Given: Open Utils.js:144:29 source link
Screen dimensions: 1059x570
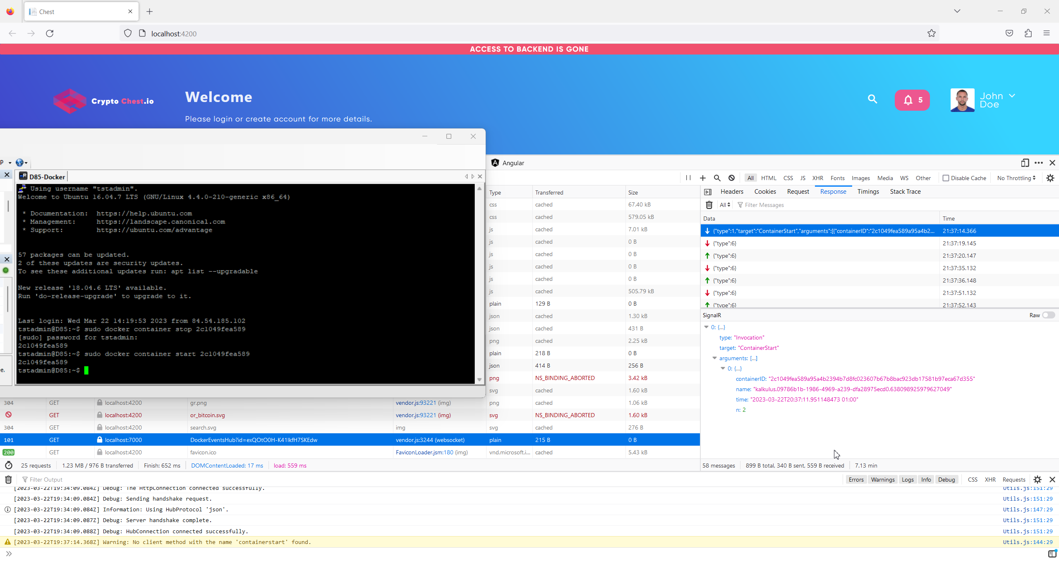Looking at the screenshot, I should [x=1028, y=542].
